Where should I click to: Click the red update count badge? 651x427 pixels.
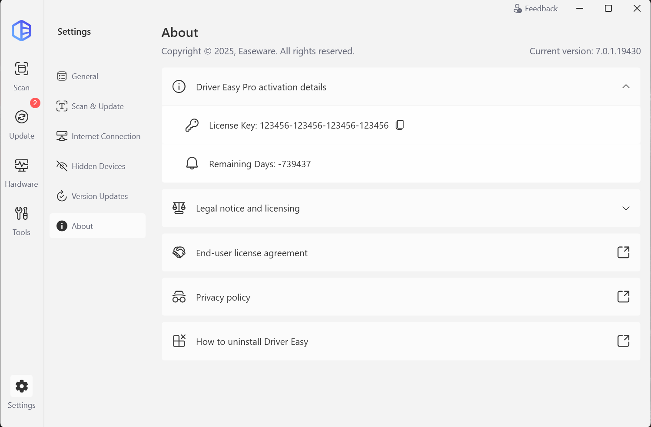[35, 103]
